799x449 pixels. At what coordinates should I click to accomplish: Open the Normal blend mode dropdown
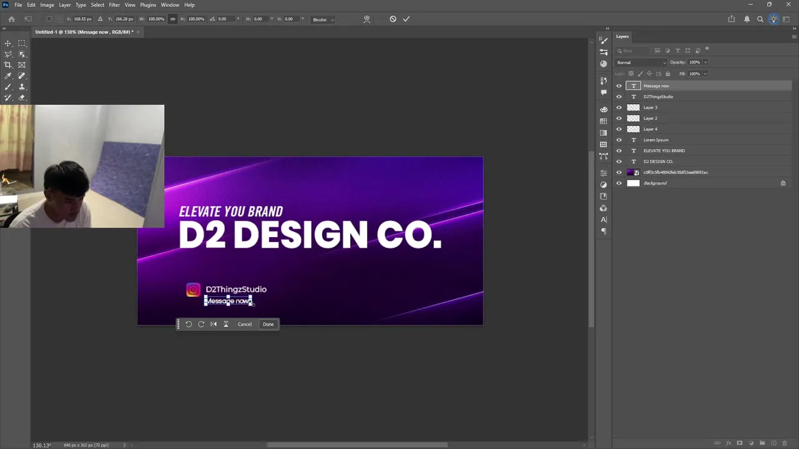pyautogui.click(x=641, y=62)
